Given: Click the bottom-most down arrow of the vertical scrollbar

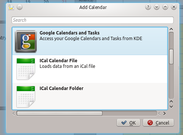Looking at the screenshot, I should click(171, 106).
